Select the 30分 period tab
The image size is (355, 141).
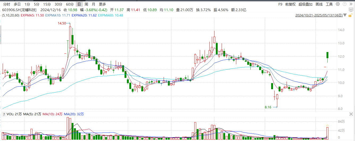[58, 4]
